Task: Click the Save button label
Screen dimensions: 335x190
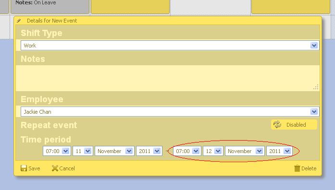Action: (34, 168)
